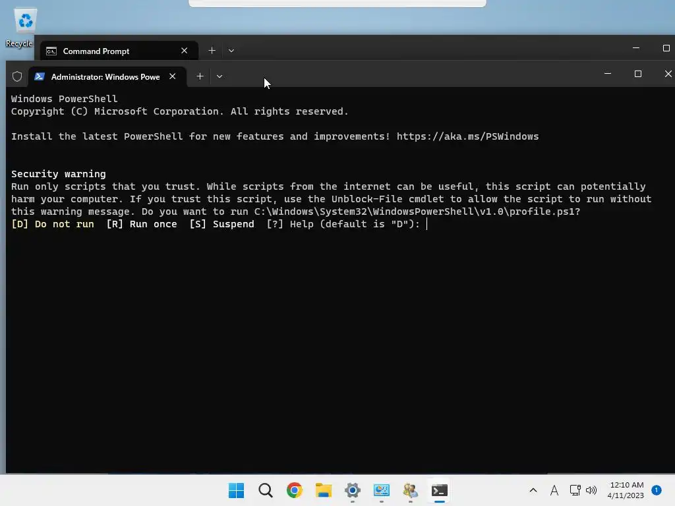
Task: Open a new tab in PowerShell window
Action: tap(200, 76)
